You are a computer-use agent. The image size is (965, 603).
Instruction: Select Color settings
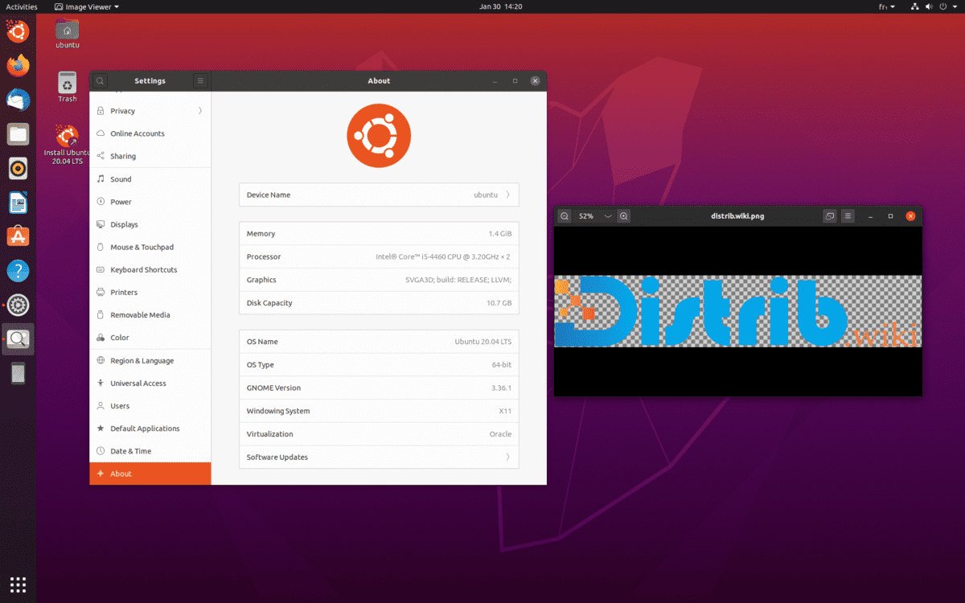tap(150, 338)
